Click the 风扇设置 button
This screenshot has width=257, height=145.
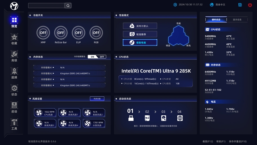[x=97, y=99]
